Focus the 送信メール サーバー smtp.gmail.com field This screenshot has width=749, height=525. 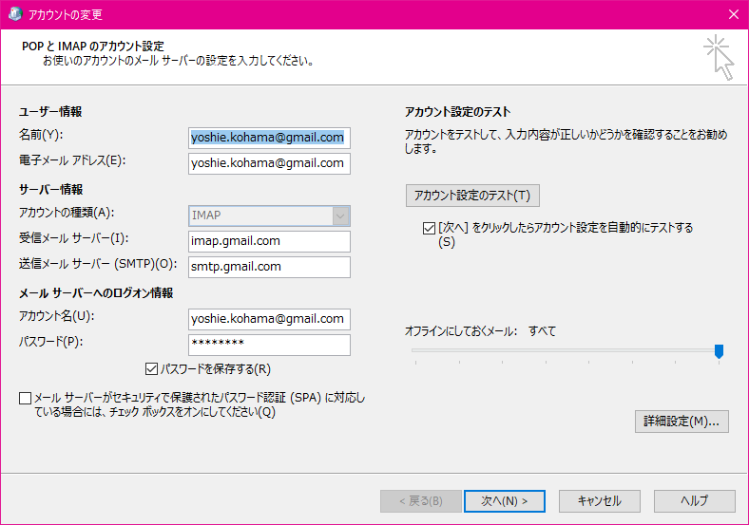tap(269, 268)
